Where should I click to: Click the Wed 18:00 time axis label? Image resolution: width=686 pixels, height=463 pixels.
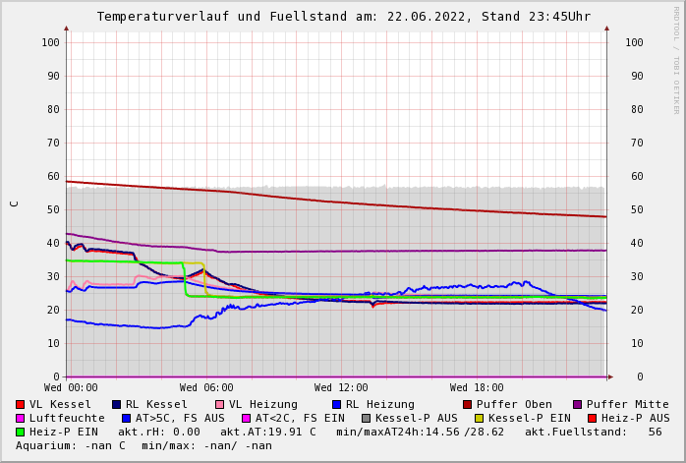click(x=477, y=388)
